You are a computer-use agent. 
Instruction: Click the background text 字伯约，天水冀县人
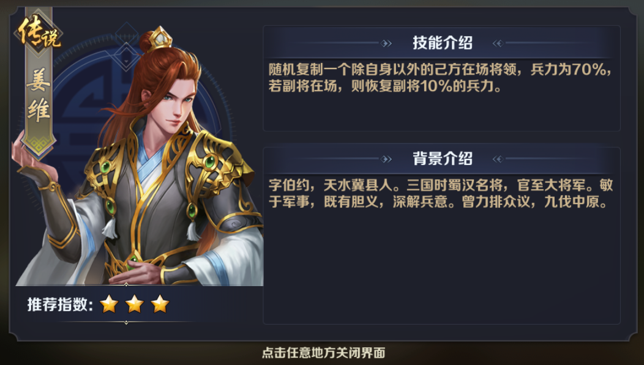pos(331,186)
